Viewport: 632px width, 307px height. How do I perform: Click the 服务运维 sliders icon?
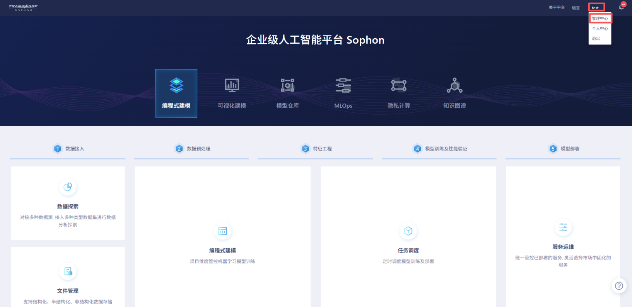click(x=563, y=227)
